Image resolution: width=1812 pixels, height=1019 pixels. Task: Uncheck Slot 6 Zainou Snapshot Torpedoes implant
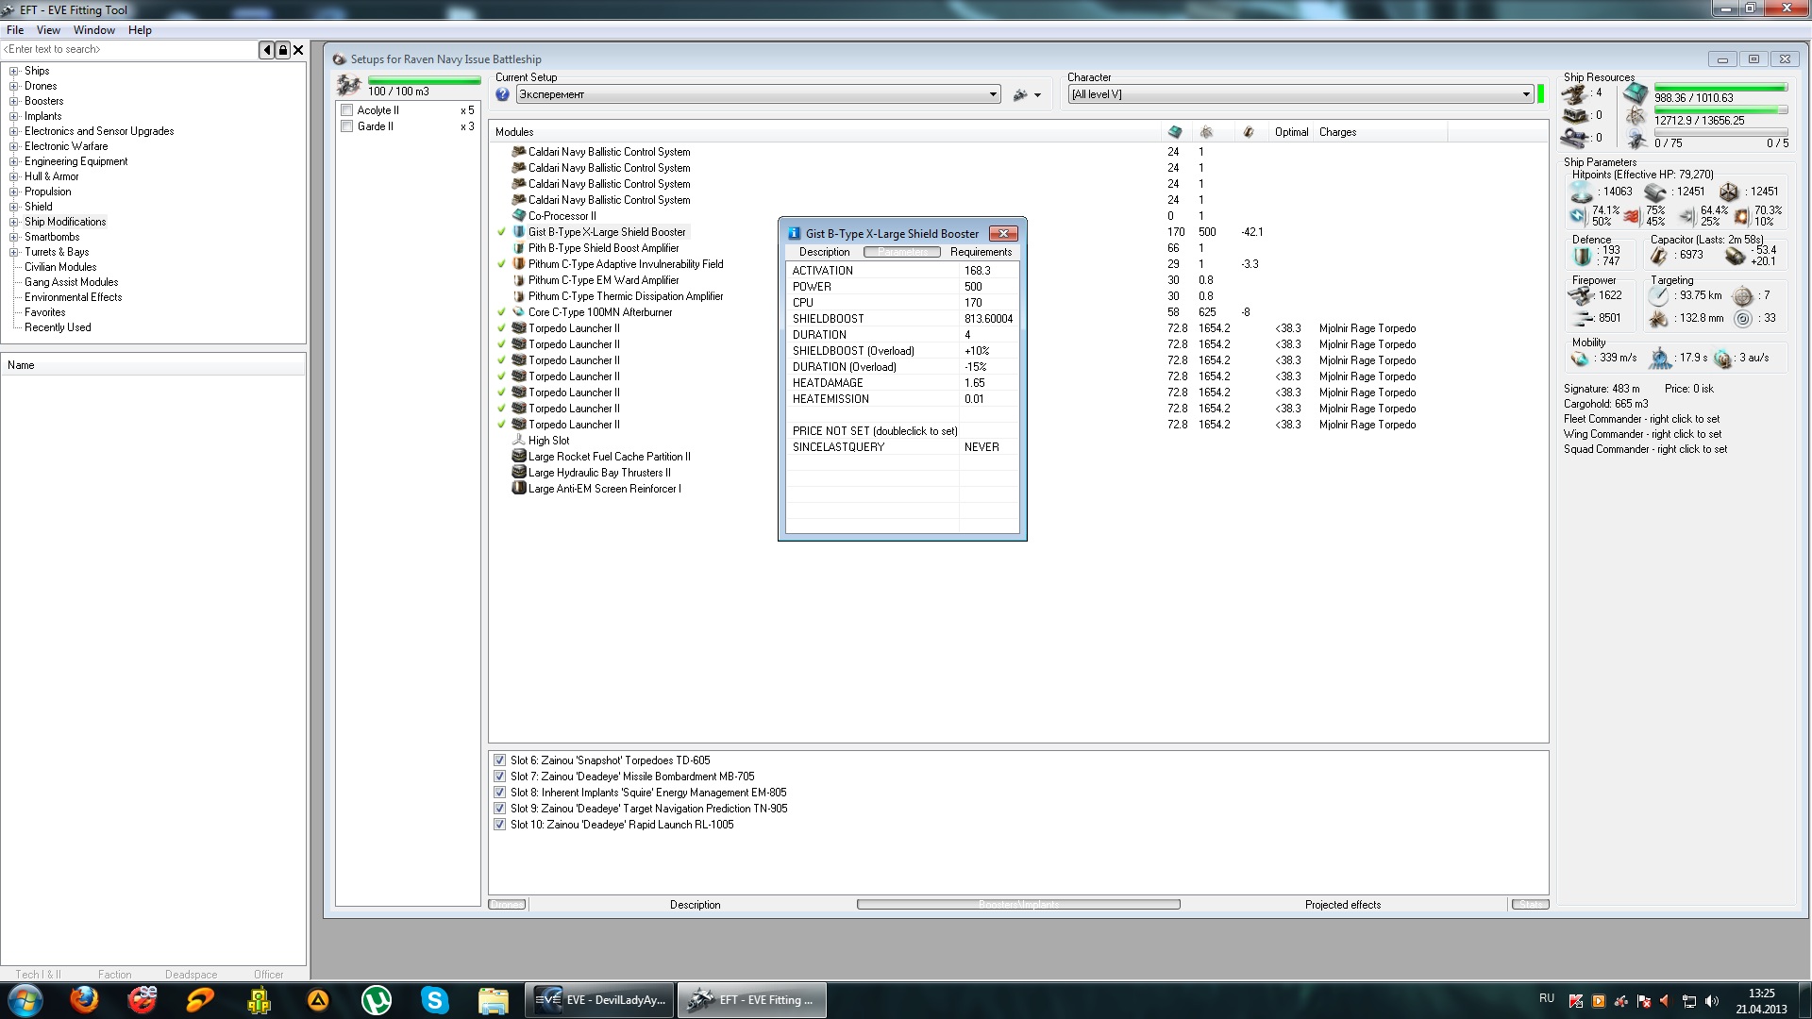[499, 760]
